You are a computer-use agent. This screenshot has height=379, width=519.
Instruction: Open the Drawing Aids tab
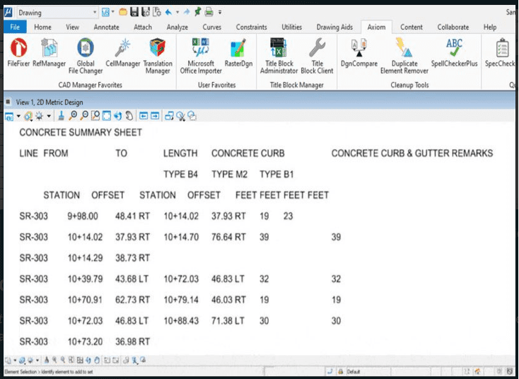(334, 27)
